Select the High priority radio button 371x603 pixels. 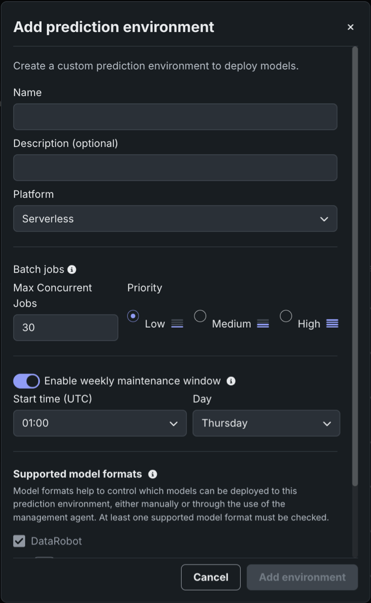coord(286,316)
